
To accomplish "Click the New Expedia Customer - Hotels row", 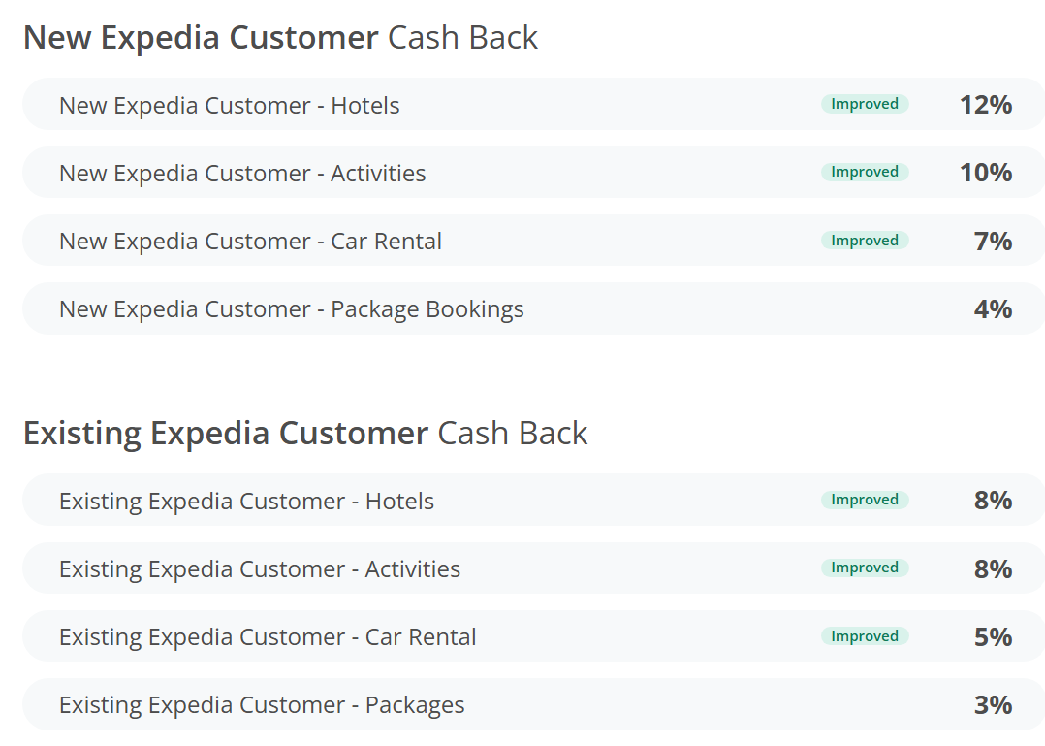I will point(533,104).
